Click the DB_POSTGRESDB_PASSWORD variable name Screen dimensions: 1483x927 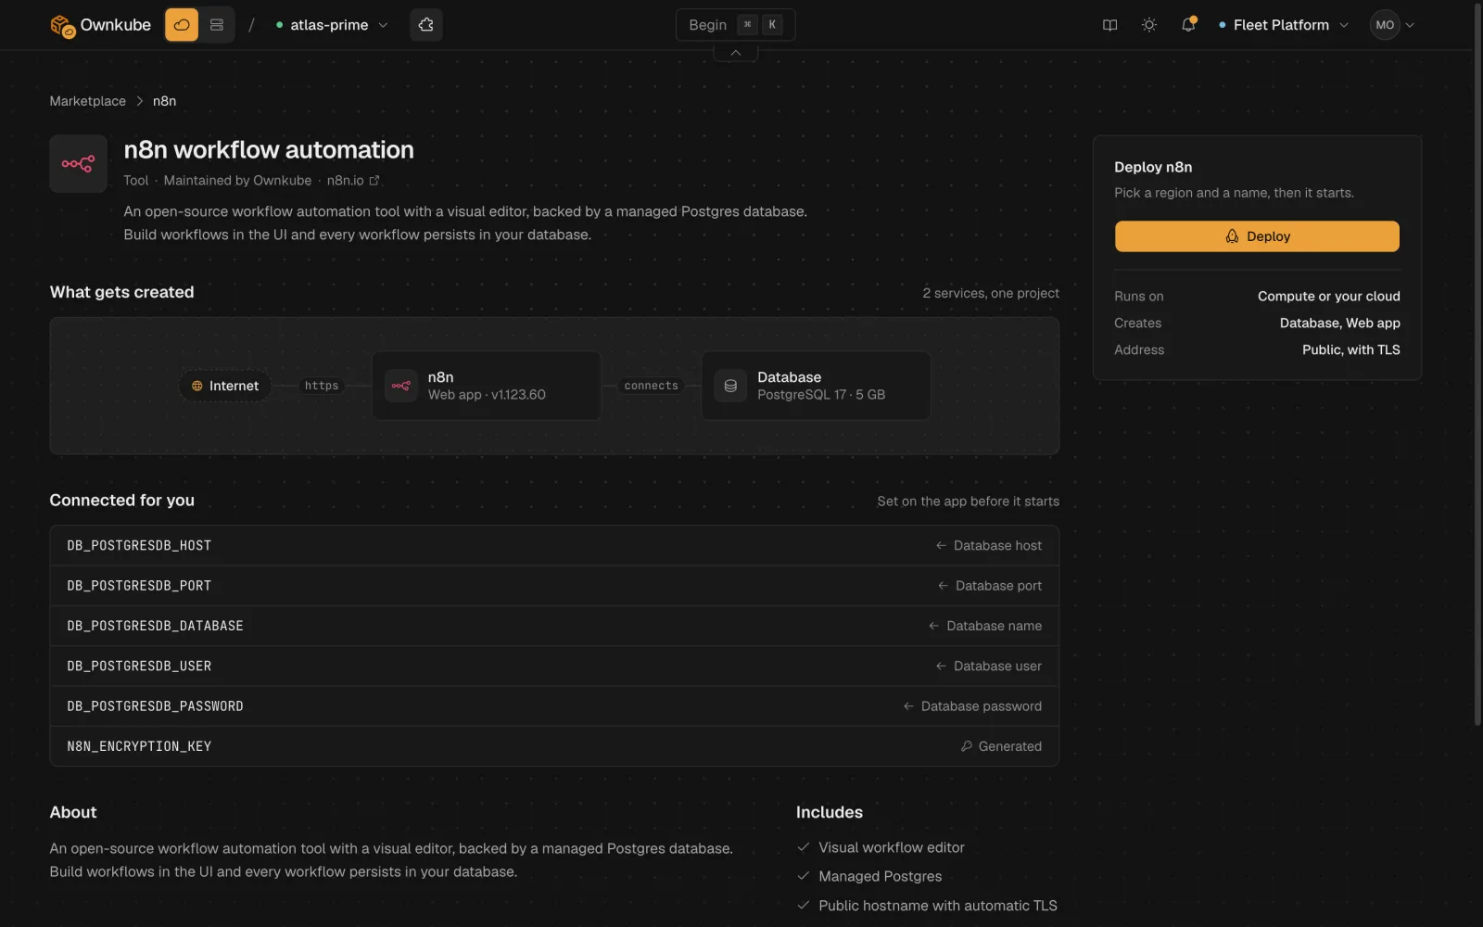tap(155, 706)
